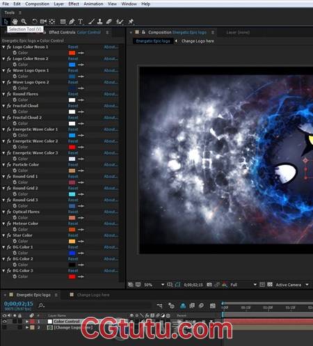Toggle the transparency grid button
This screenshot has height=346, width=313.
point(270,285)
